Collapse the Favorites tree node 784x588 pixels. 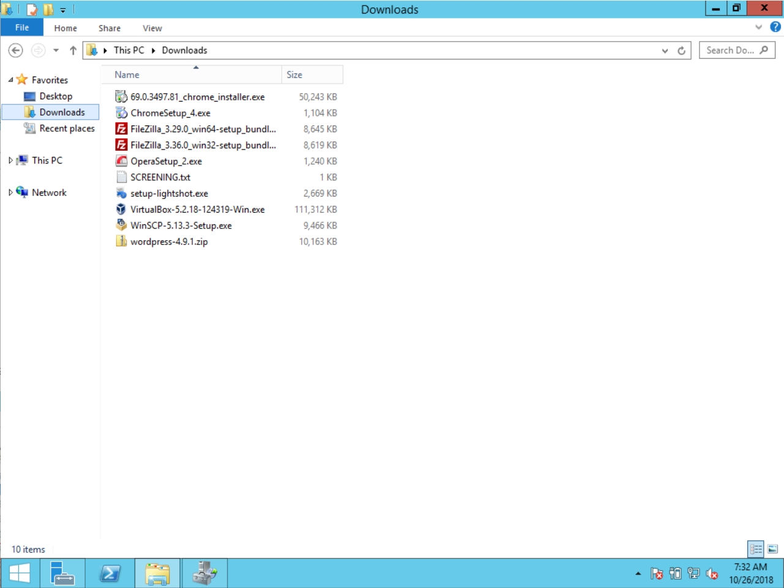point(10,80)
